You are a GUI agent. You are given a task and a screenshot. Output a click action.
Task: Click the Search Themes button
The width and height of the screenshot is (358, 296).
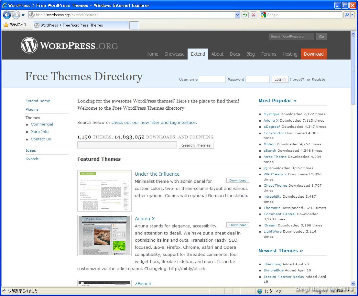(x=196, y=145)
